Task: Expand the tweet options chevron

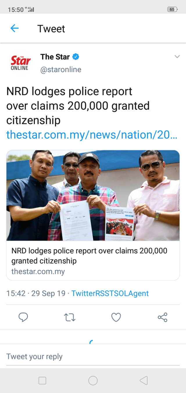Action: coord(177,57)
